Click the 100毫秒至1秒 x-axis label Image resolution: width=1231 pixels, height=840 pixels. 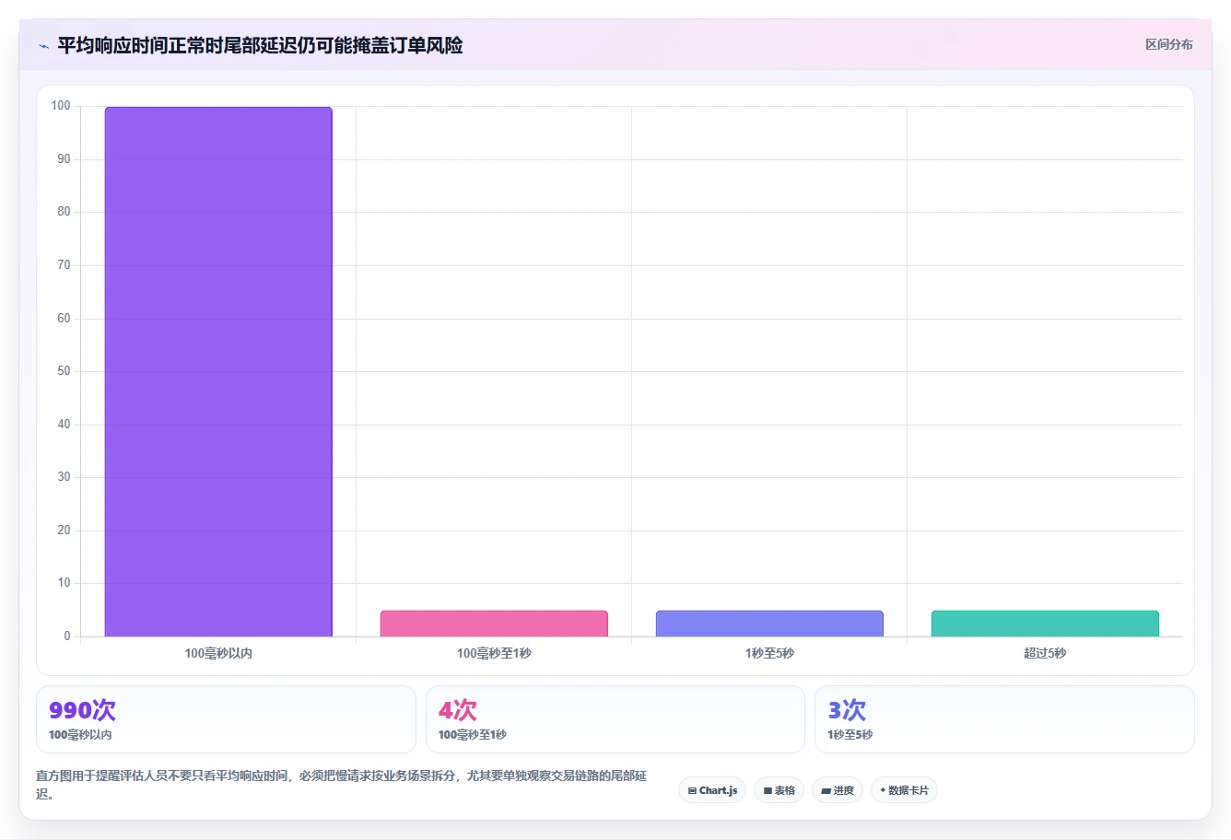coord(494,653)
